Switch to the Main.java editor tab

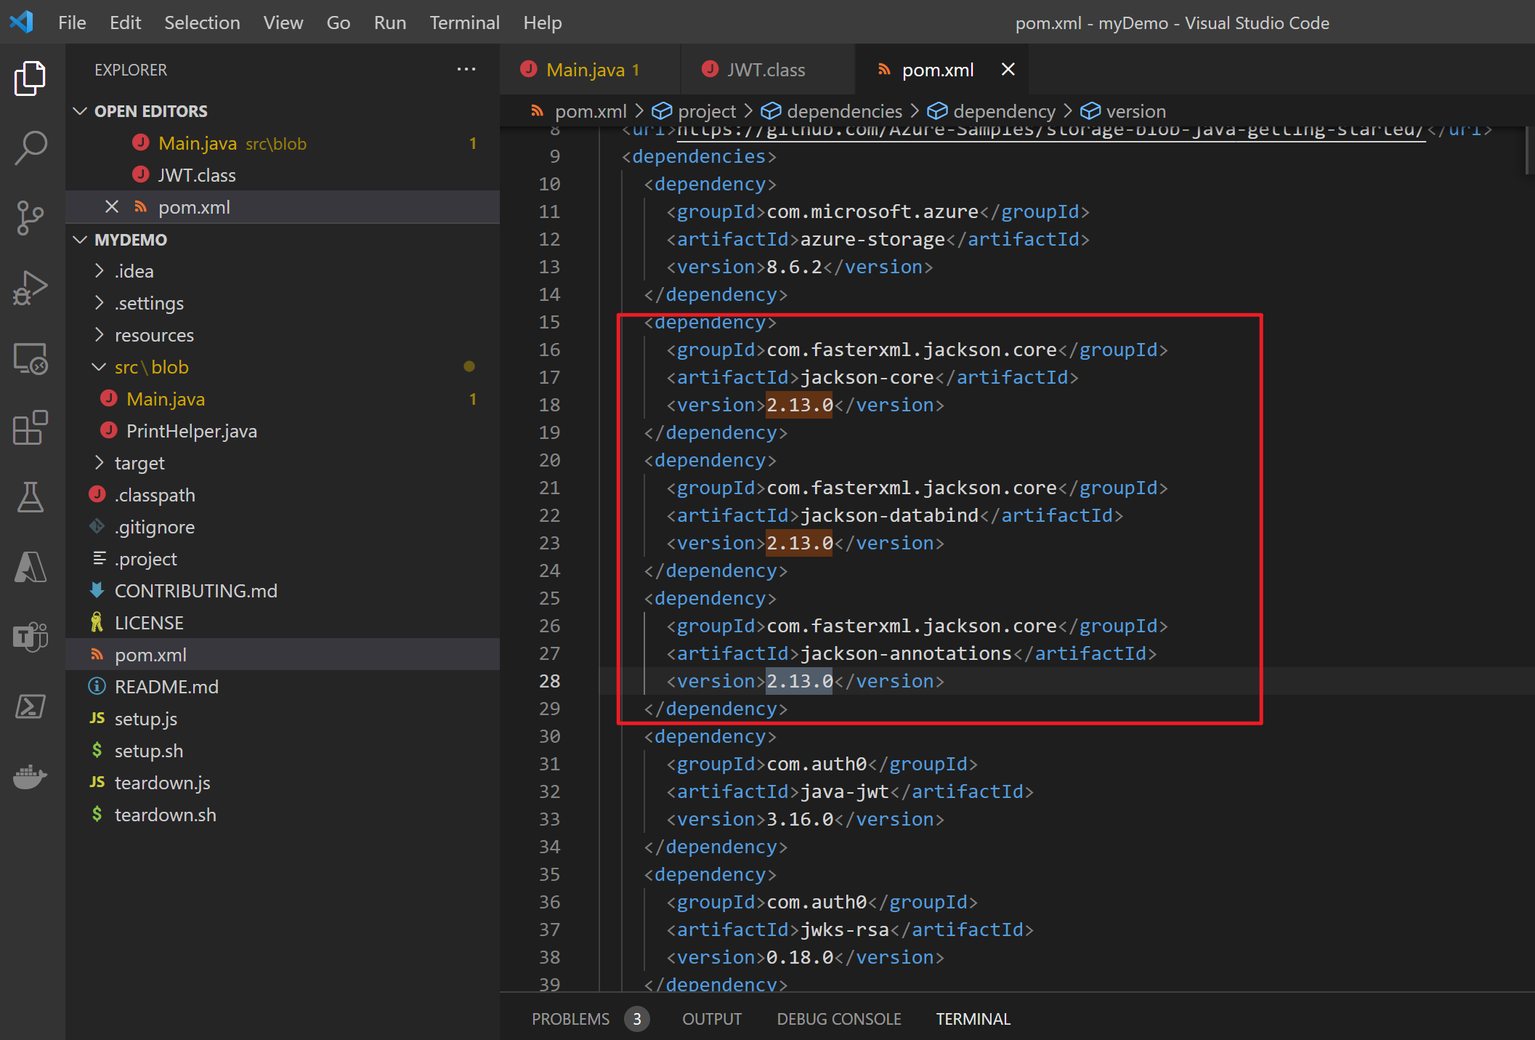[x=585, y=70]
